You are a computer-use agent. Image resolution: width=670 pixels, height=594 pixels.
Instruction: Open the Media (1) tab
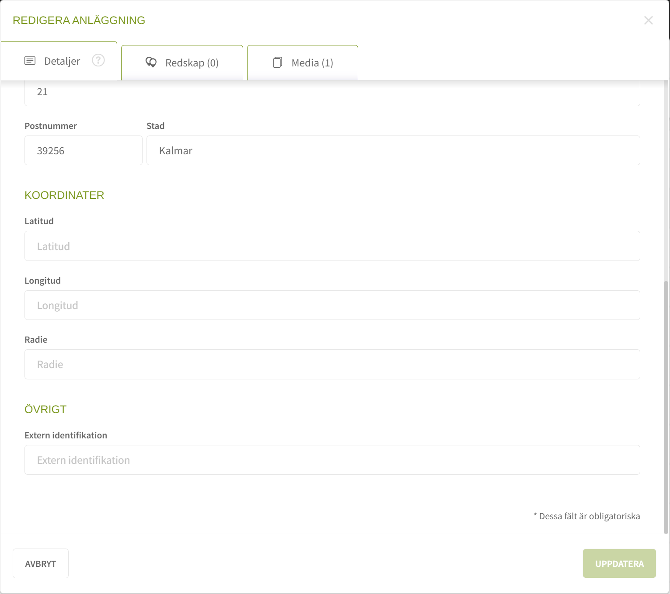[312, 63]
